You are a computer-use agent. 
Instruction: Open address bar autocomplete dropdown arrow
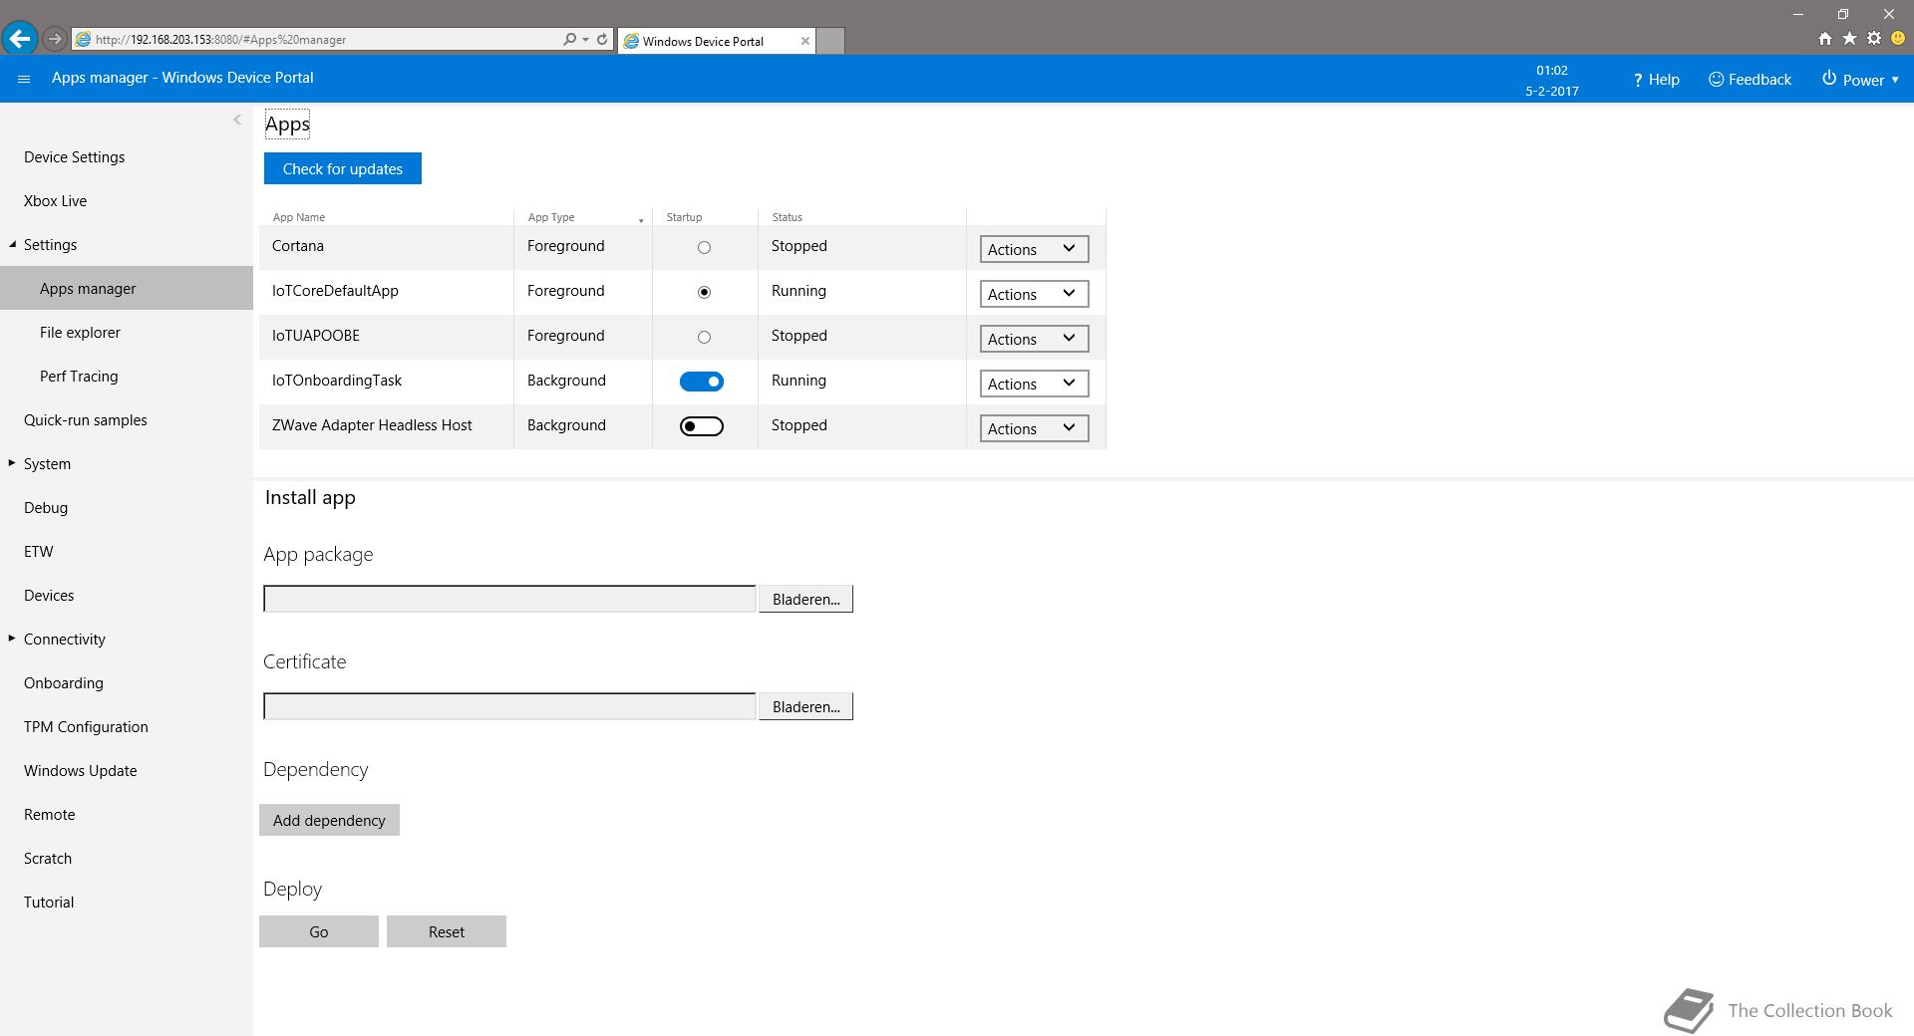point(585,40)
